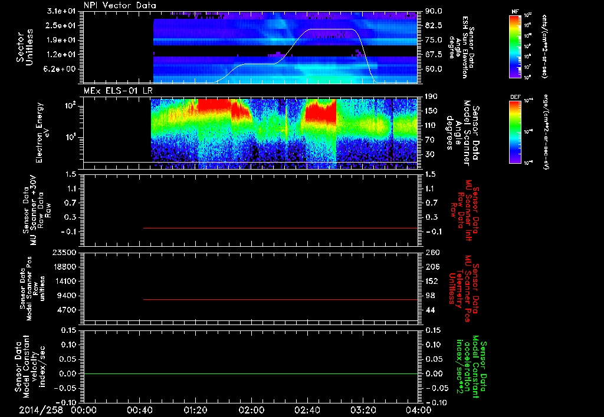
Task: Click the "110" scanner angle tick value
Action: pos(431,125)
